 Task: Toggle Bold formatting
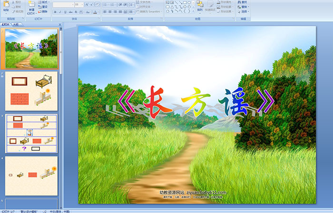(55, 12)
